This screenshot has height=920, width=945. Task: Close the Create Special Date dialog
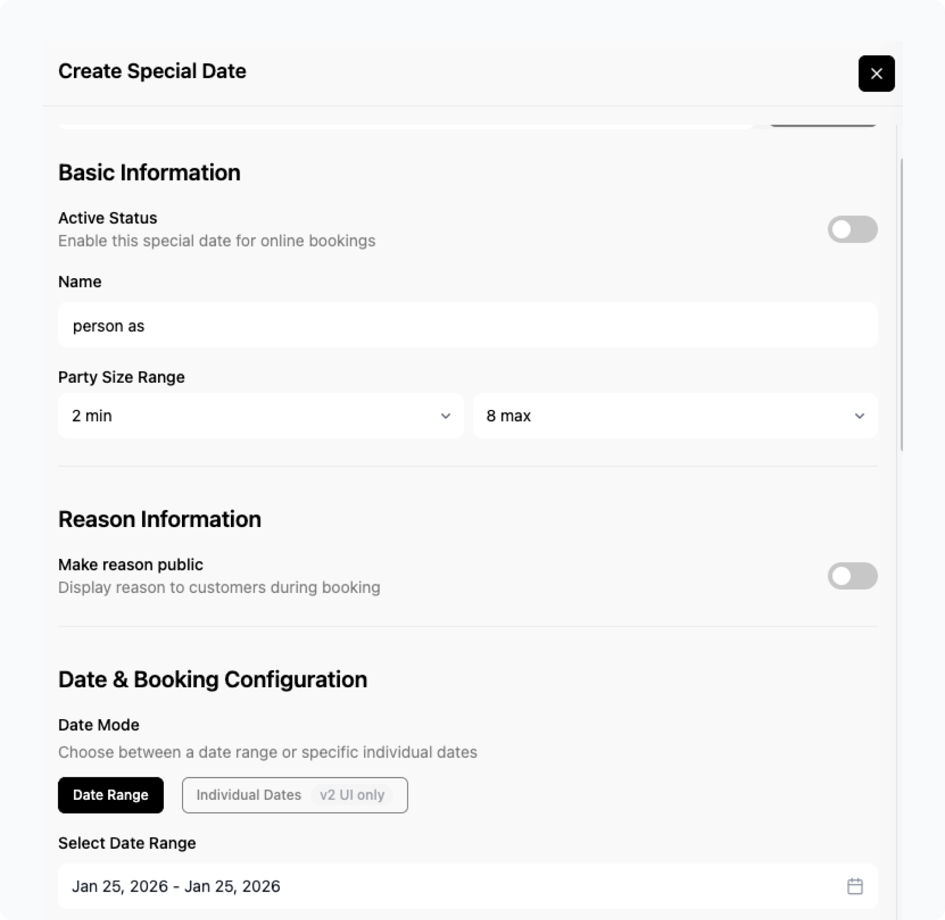pyautogui.click(x=876, y=73)
